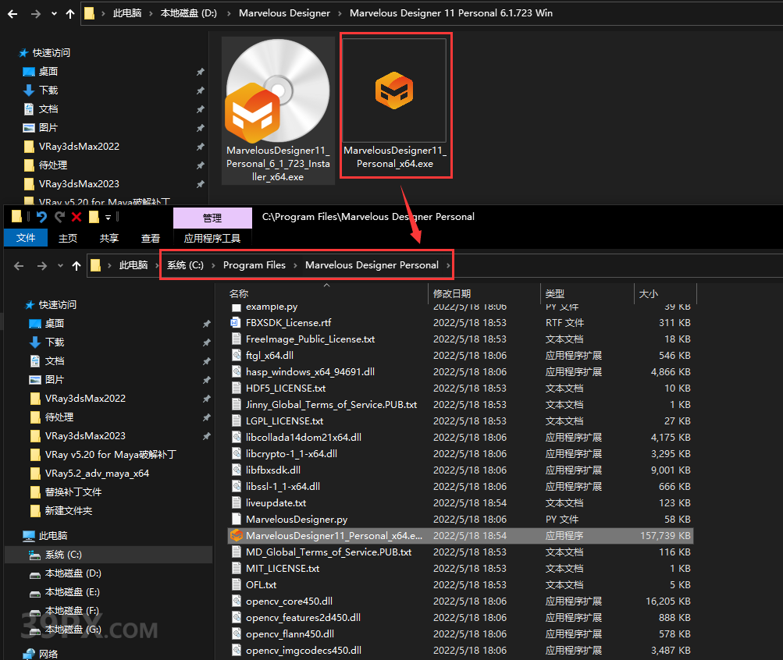Select MIT_LICENSE.txt file
Image resolution: width=783 pixels, height=660 pixels.
click(282, 569)
